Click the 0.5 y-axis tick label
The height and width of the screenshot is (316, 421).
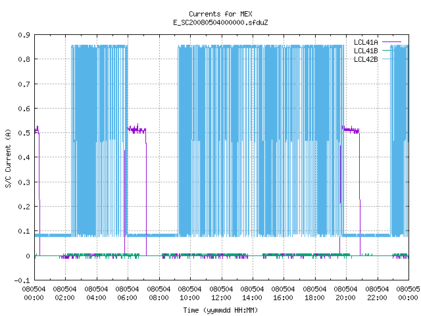coord(24,133)
